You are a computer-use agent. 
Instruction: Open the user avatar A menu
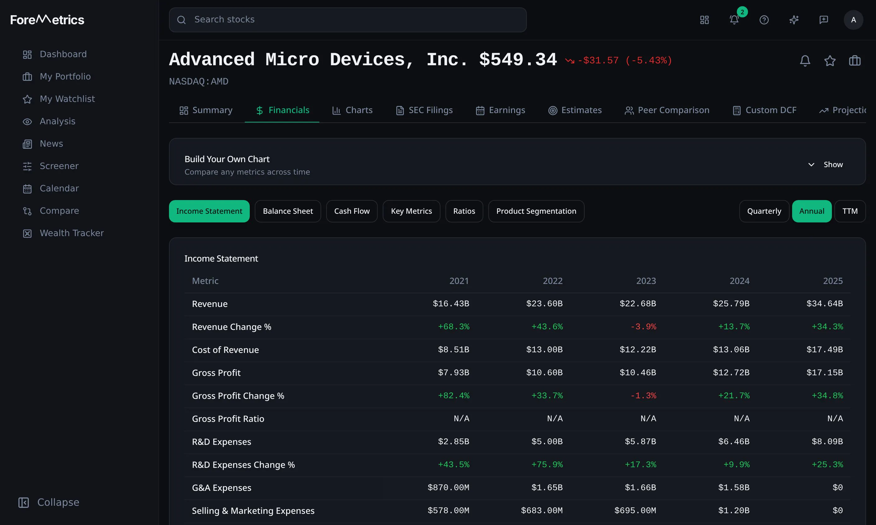(x=853, y=20)
